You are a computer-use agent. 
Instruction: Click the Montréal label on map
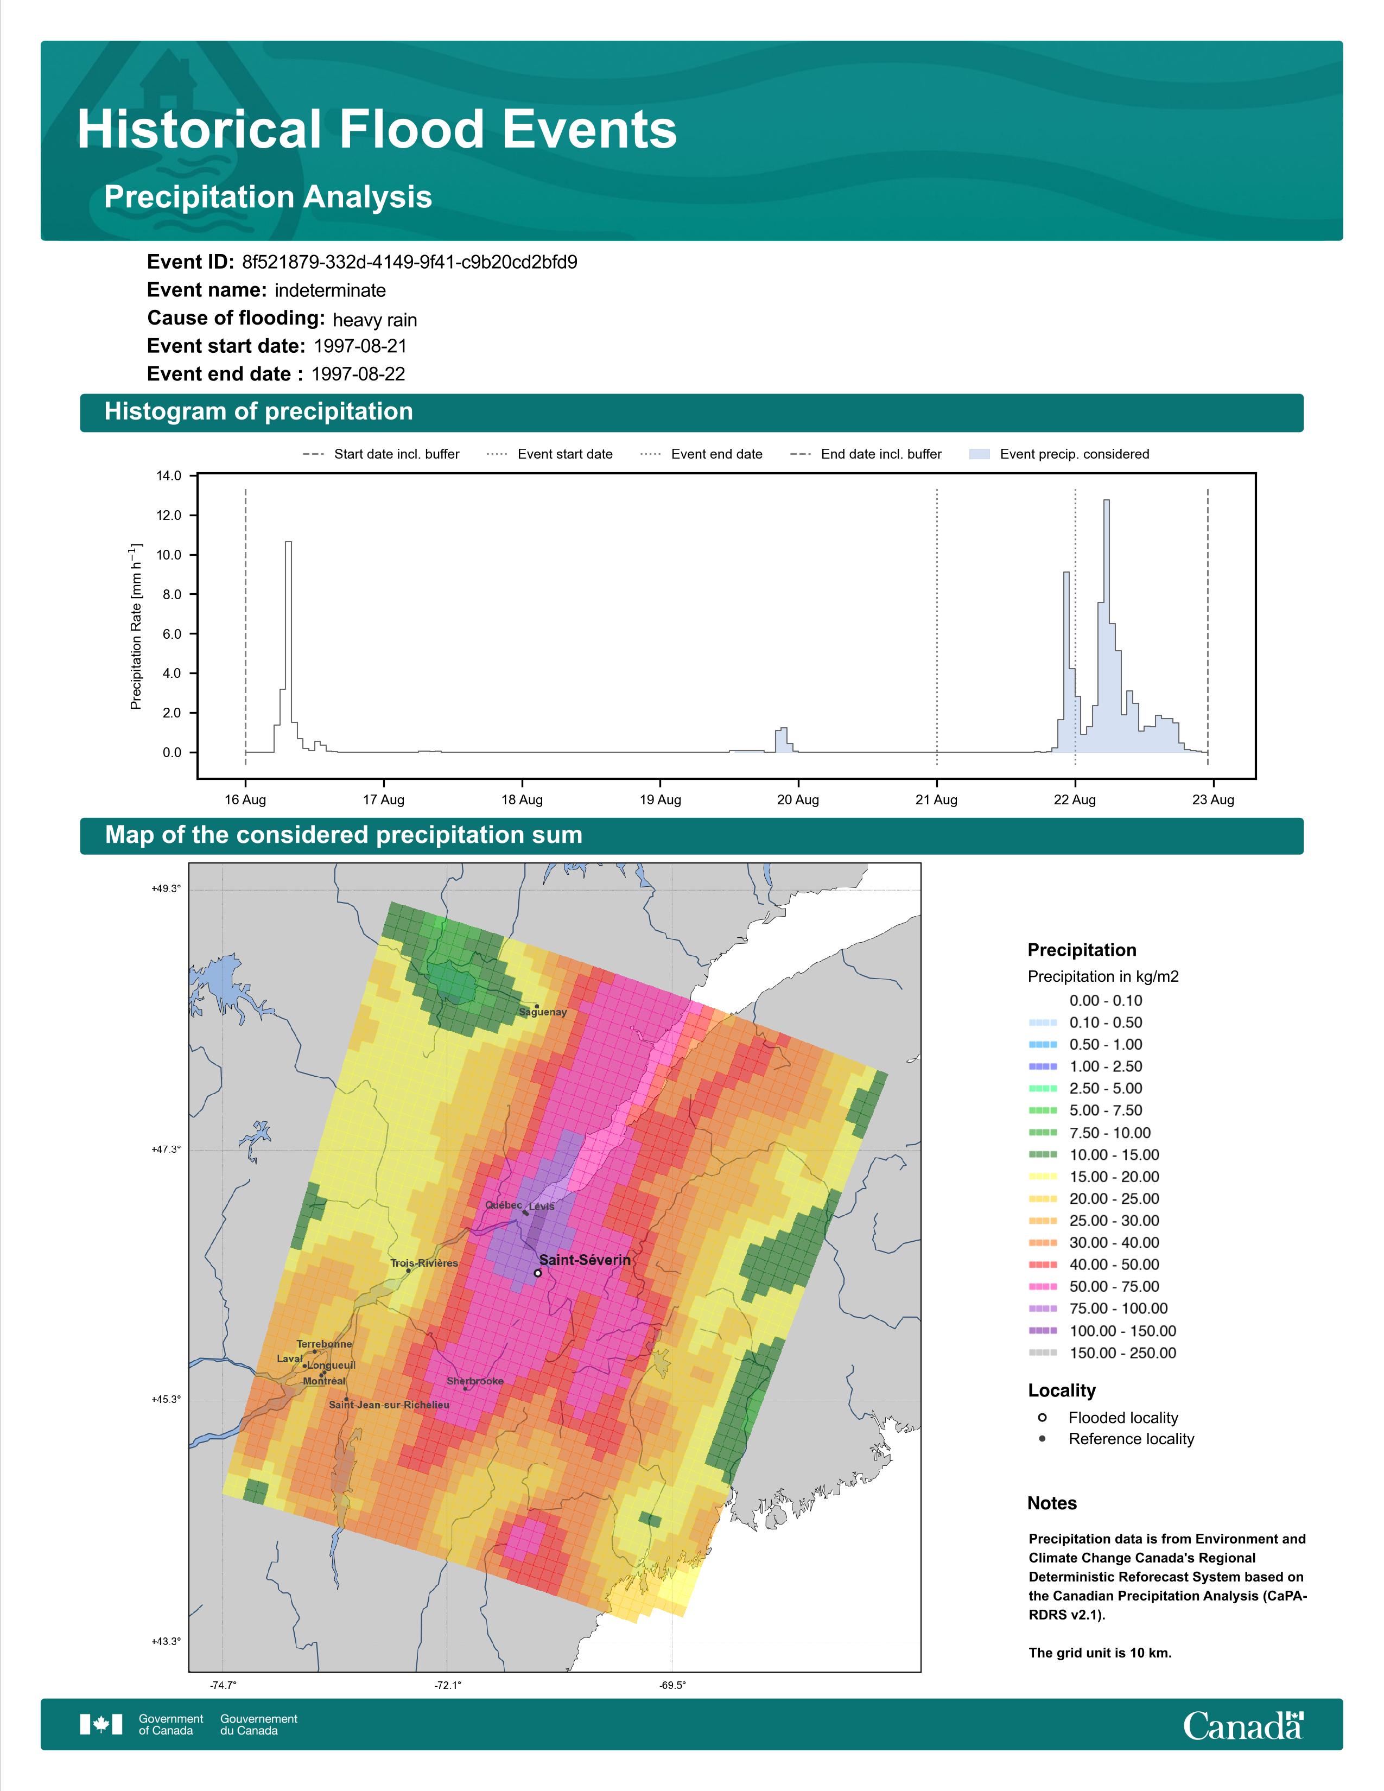[x=325, y=1381]
